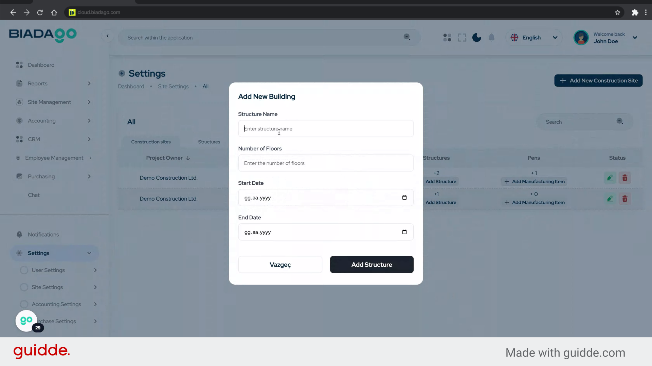The height and width of the screenshot is (366, 652).
Task: Collapse sidebar with arrow button
Action: tap(108, 36)
